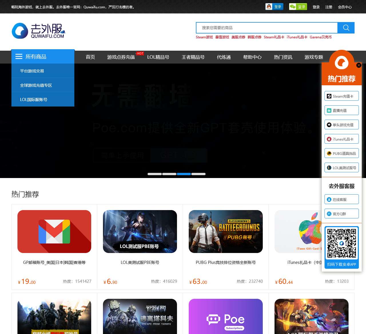Click the 暴雪游戏 hot search link
366x334 pixels.
pyautogui.click(x=222, y=37)
